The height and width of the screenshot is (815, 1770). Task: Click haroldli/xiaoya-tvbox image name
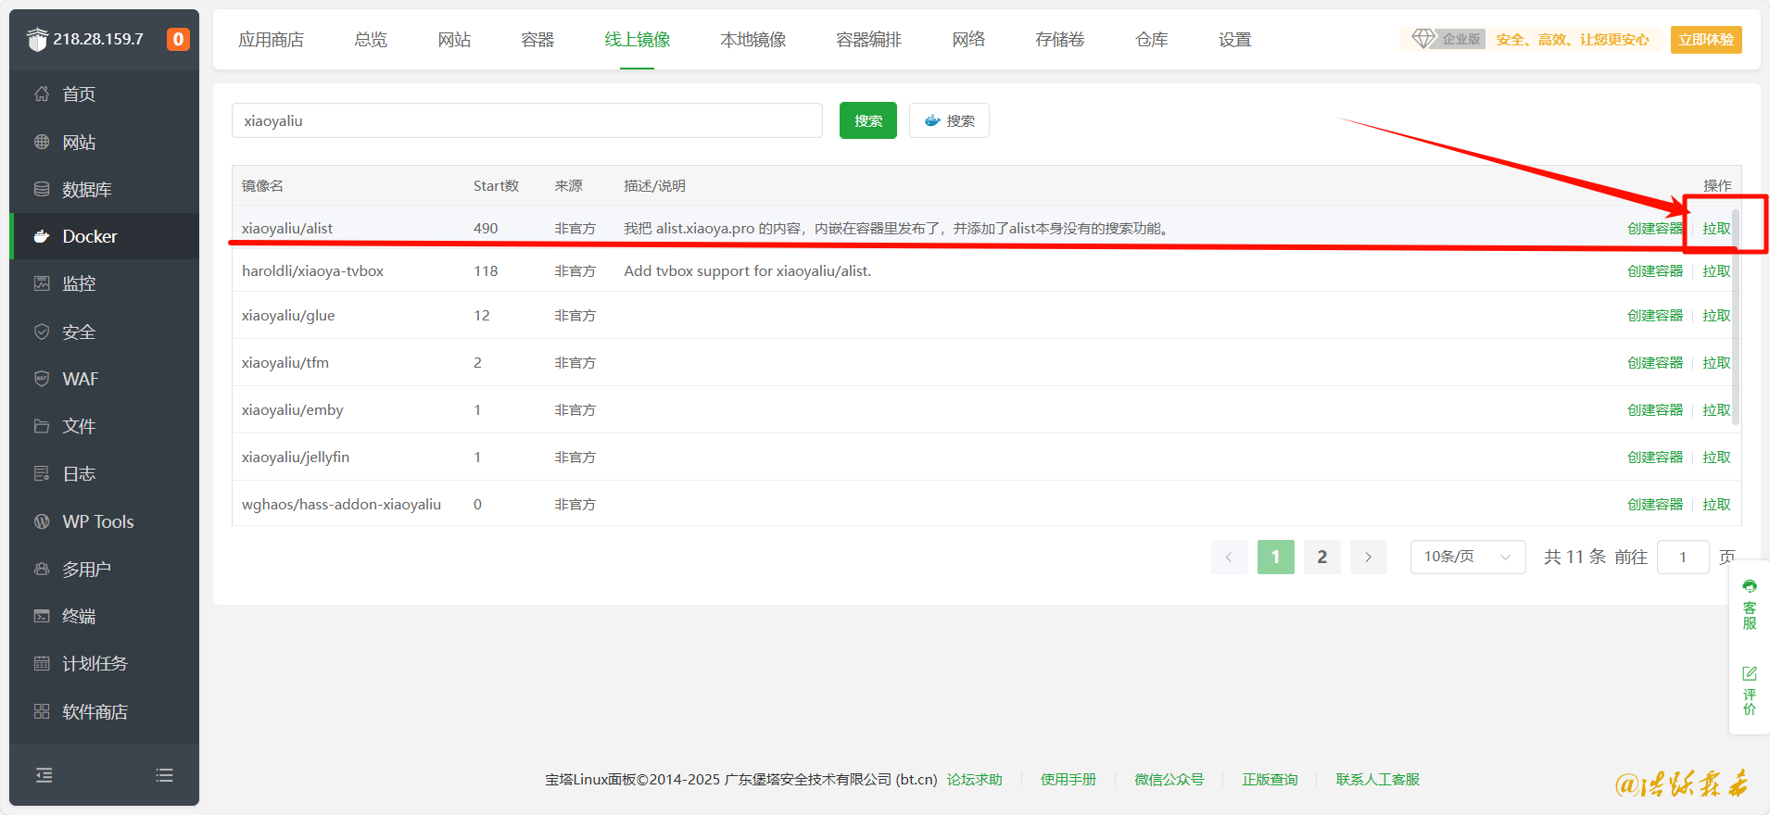312,271
